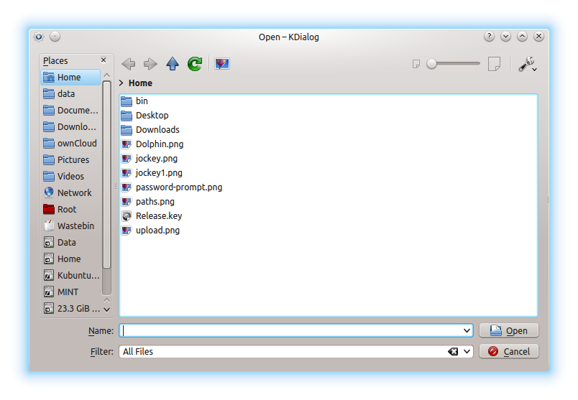Image resolution: width=578 pixels, height=400 pixels.
Task: Click the small icon size button
Action: point(416,64)
